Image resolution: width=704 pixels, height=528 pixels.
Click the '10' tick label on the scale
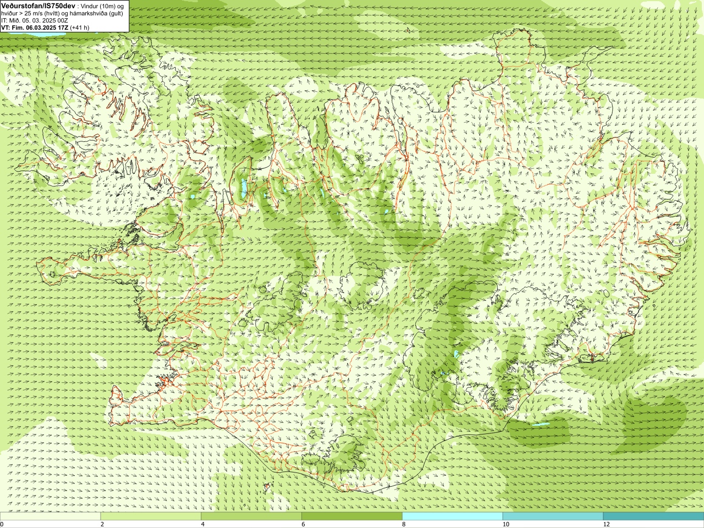[x=505, y=524]
